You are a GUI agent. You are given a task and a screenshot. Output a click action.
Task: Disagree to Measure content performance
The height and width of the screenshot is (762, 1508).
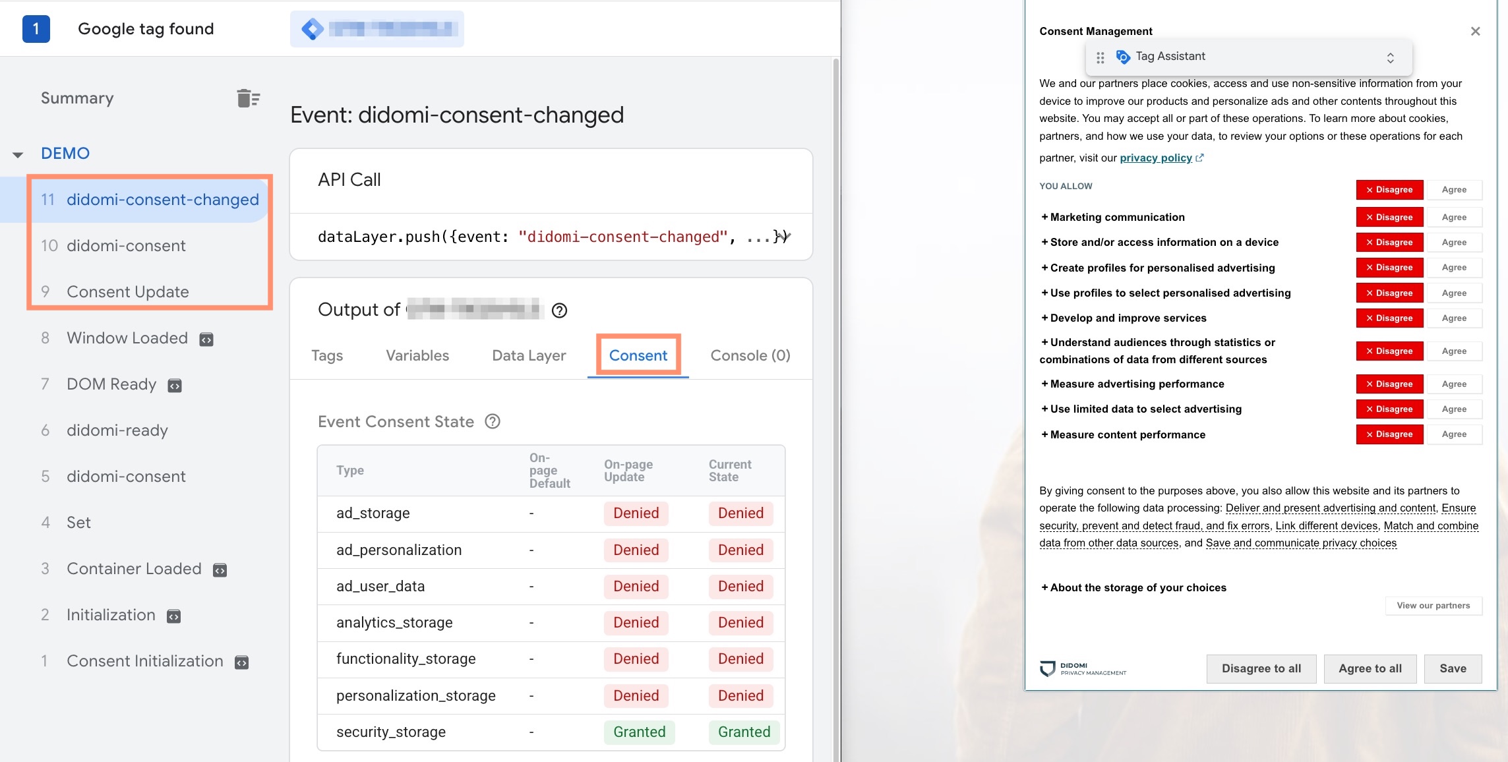tap(1389, 434)
